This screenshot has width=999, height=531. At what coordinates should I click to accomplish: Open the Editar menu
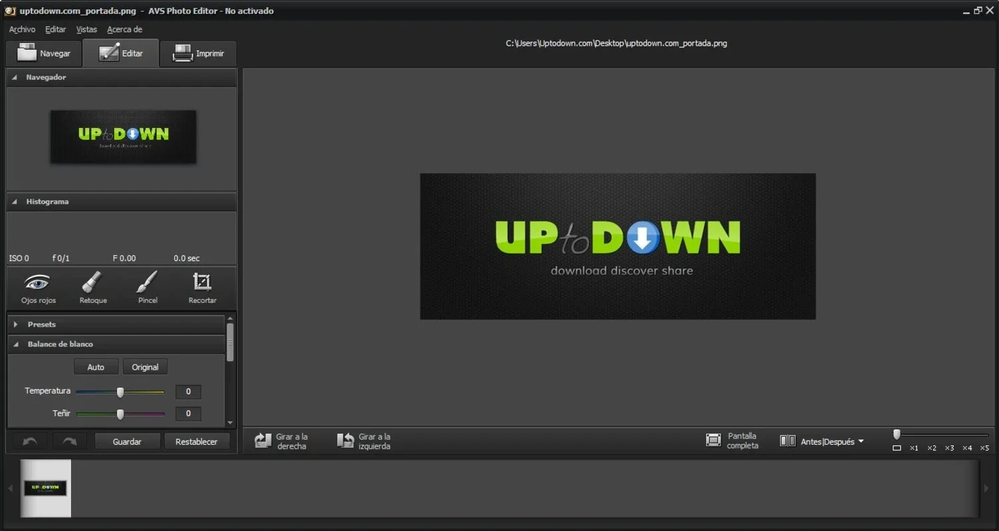(55, 29)
